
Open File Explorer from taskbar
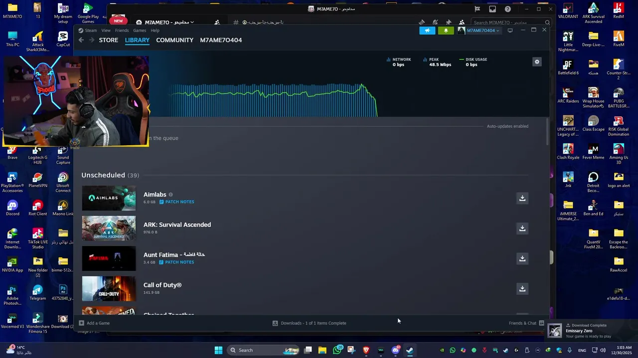click(322, 350)
